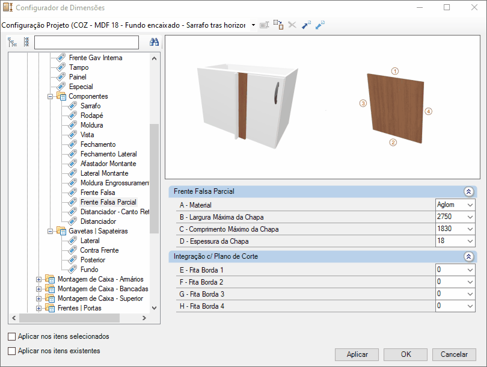Open the configuration project dropdown
The image size is (487, 367).
(x=254, y=25)
